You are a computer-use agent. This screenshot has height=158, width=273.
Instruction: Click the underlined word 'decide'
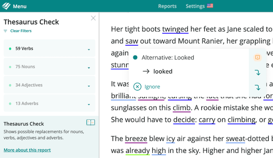pyautogui.click(x=184, y=120)
